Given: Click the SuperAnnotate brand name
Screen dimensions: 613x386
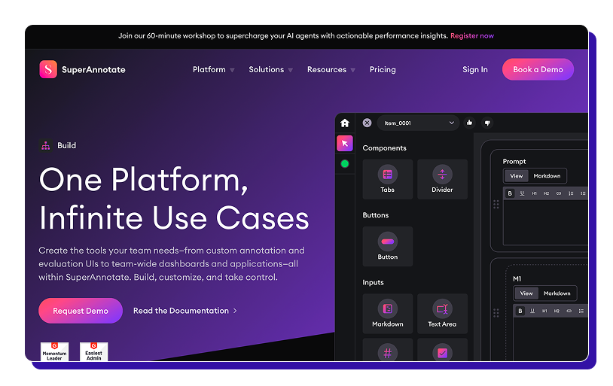Looking at the screenshot, I should [x=93, y=69].
